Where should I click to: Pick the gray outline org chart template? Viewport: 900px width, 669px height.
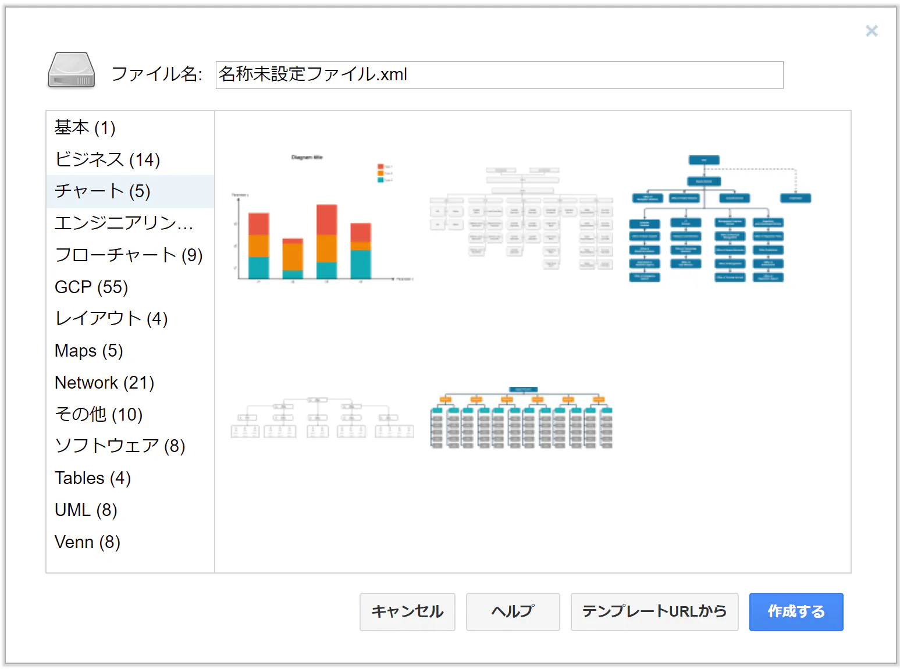tap(521, 219)
